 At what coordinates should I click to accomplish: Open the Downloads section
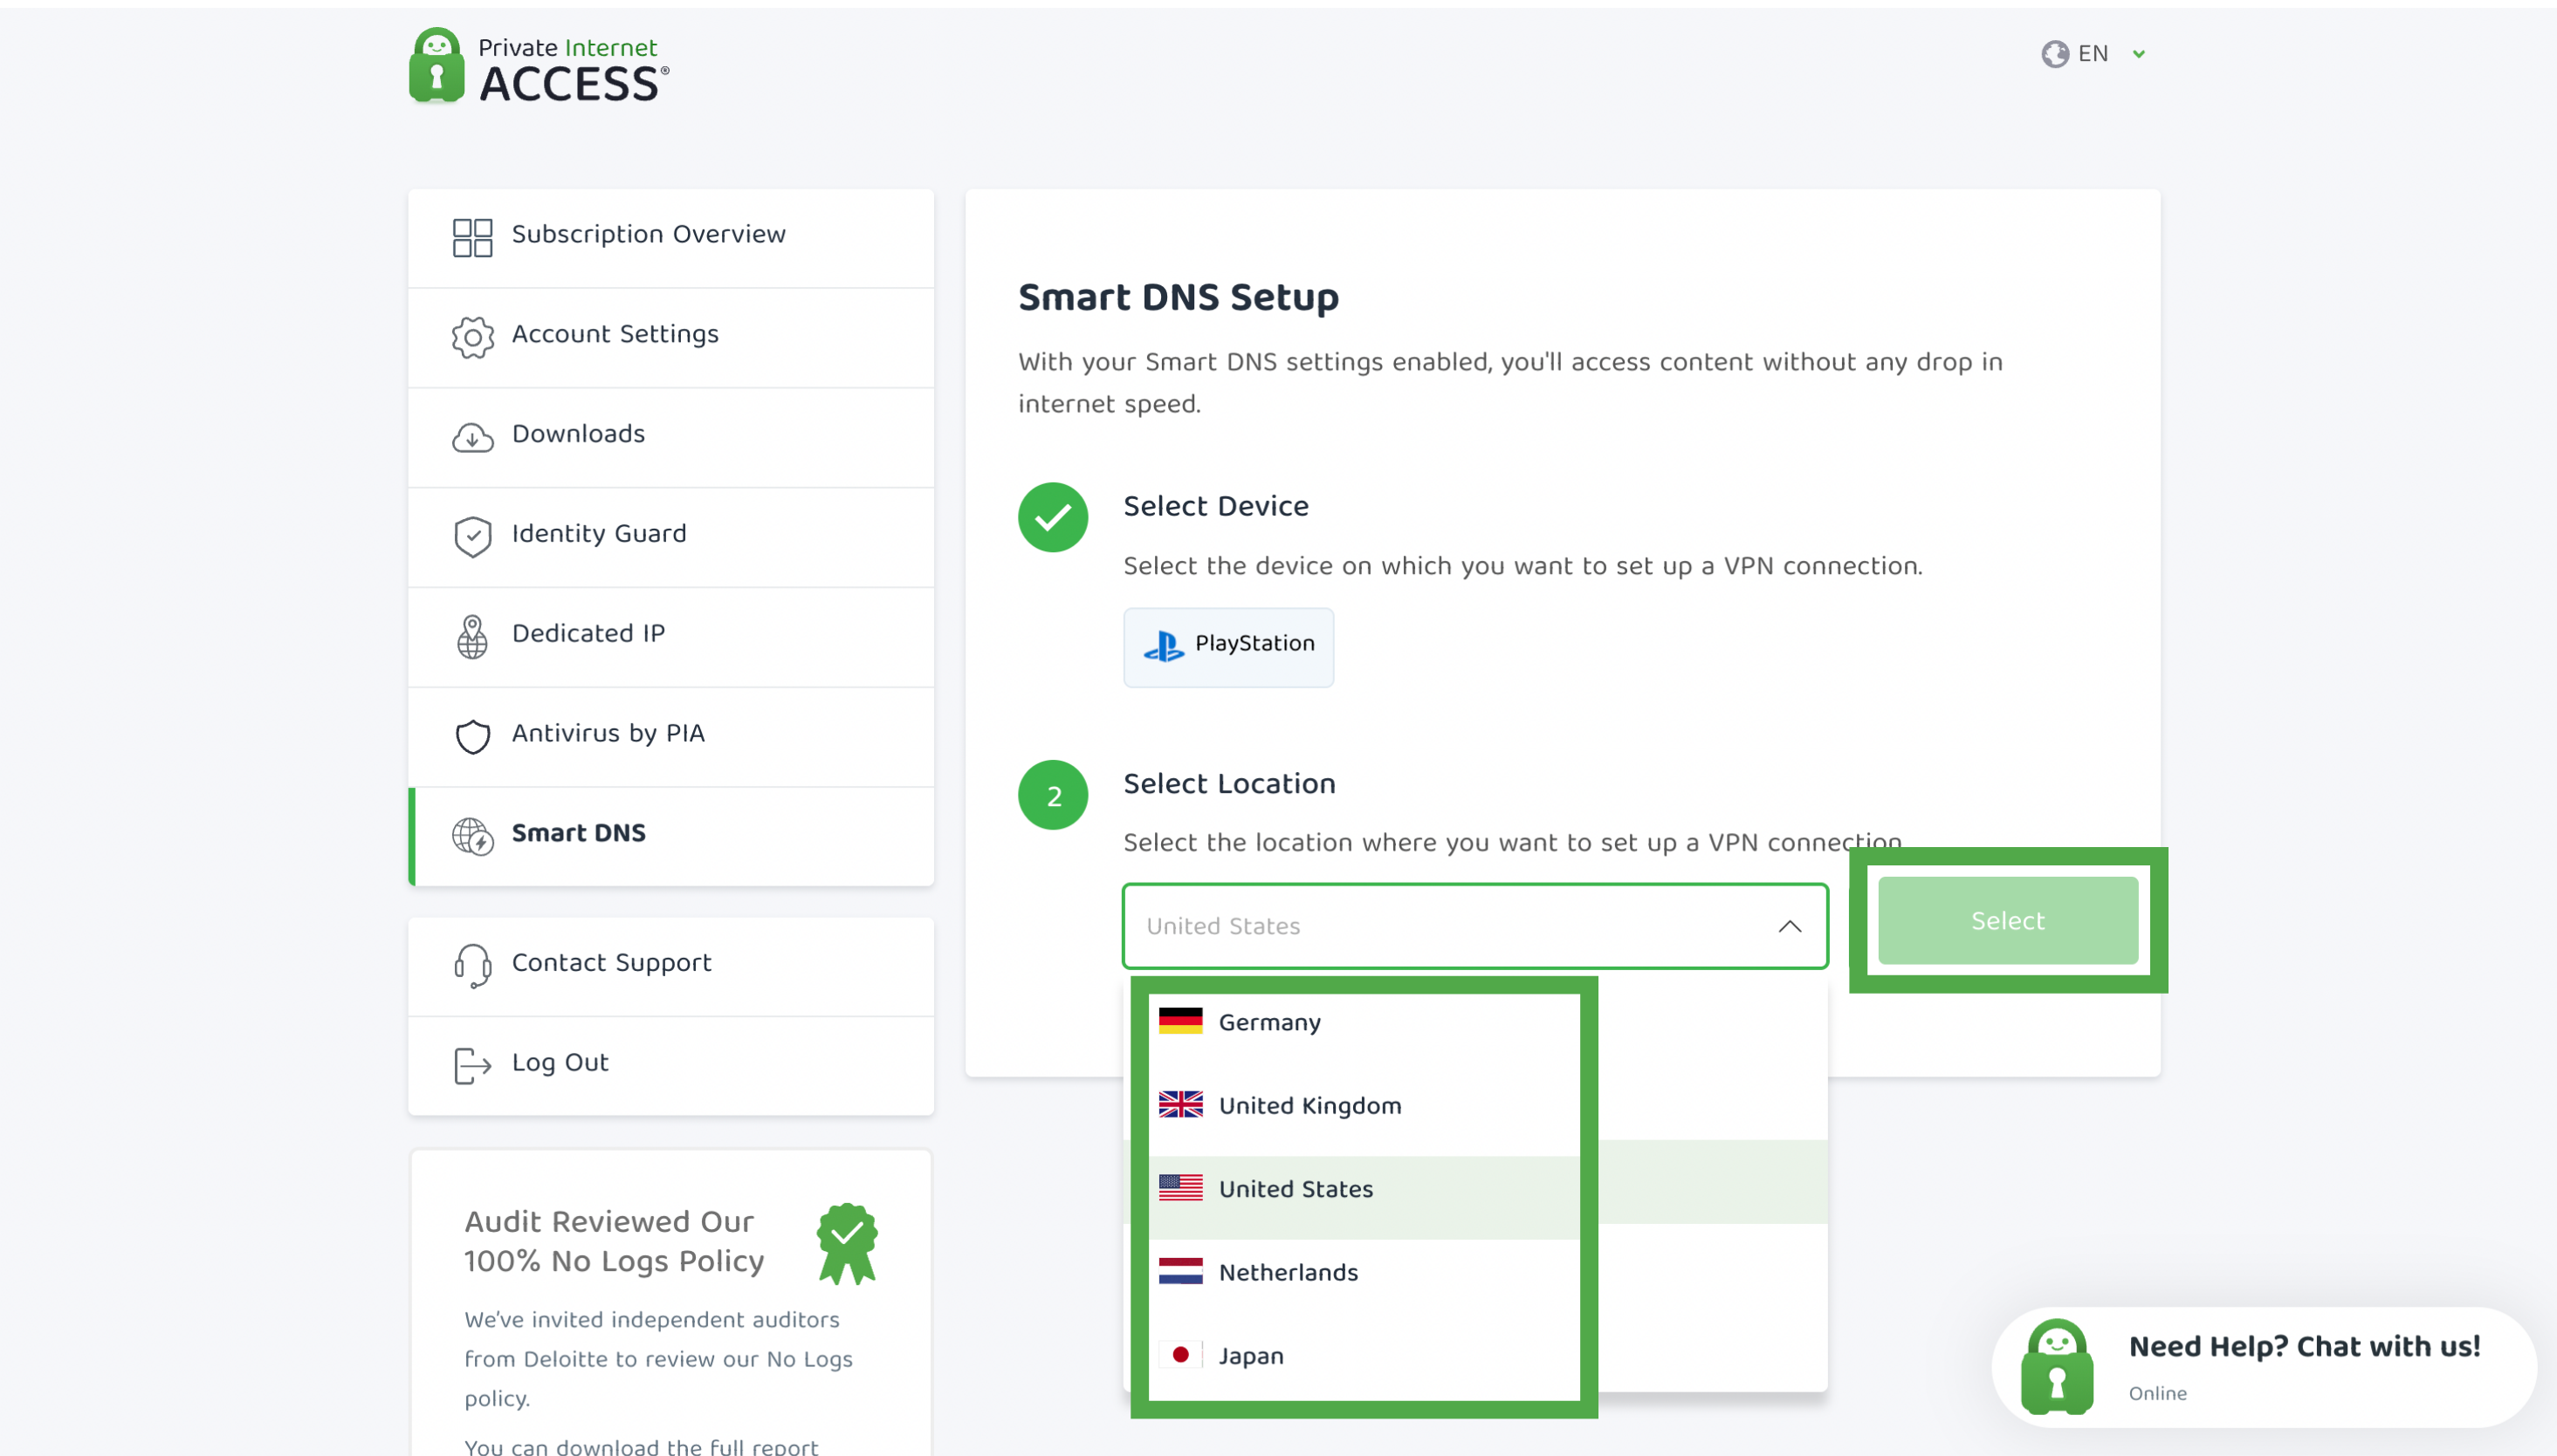670,437
